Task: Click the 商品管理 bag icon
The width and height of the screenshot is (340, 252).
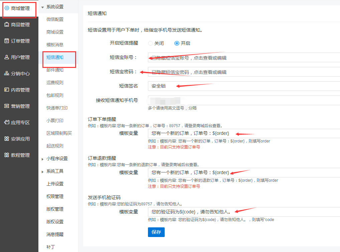Action: click(7, 25)
